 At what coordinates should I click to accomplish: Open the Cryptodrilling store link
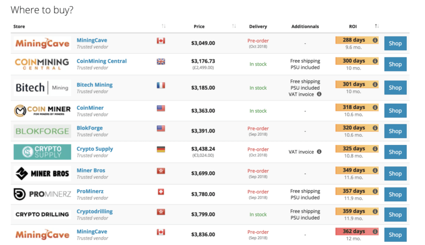coord(95,212)
